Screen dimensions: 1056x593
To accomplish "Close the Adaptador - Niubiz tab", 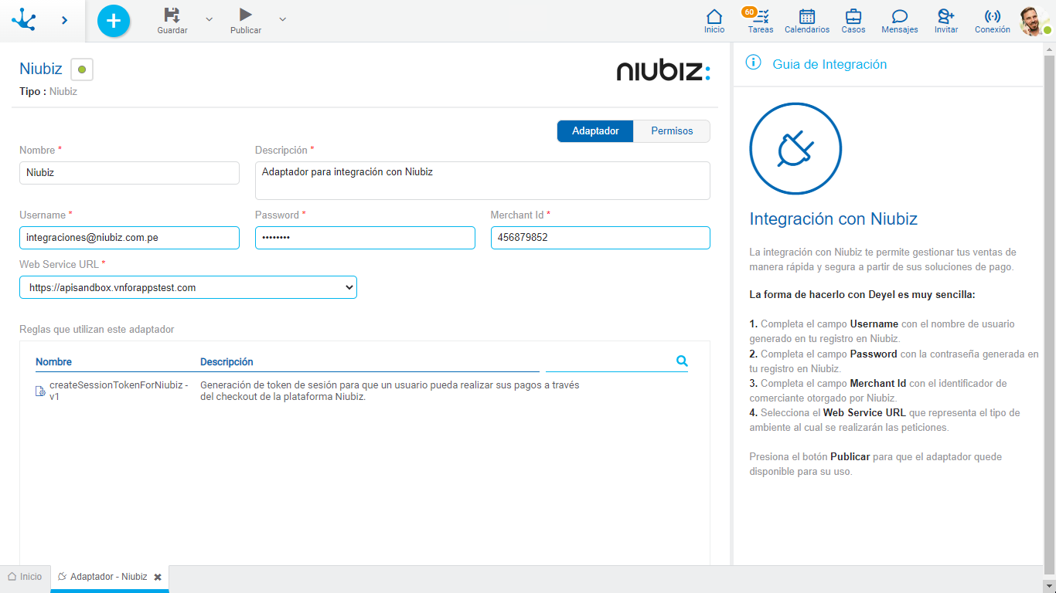I will [158, 577].
